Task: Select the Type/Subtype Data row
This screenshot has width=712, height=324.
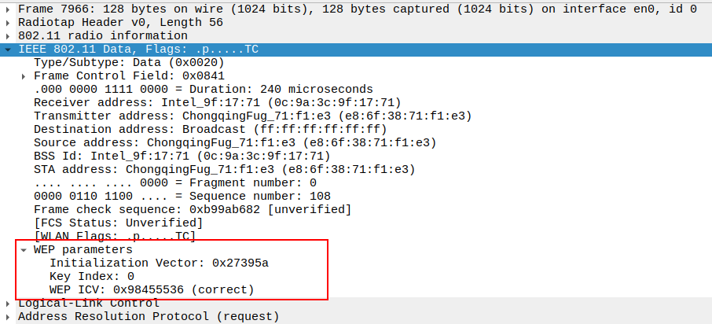Action: (x=130, y=63)
